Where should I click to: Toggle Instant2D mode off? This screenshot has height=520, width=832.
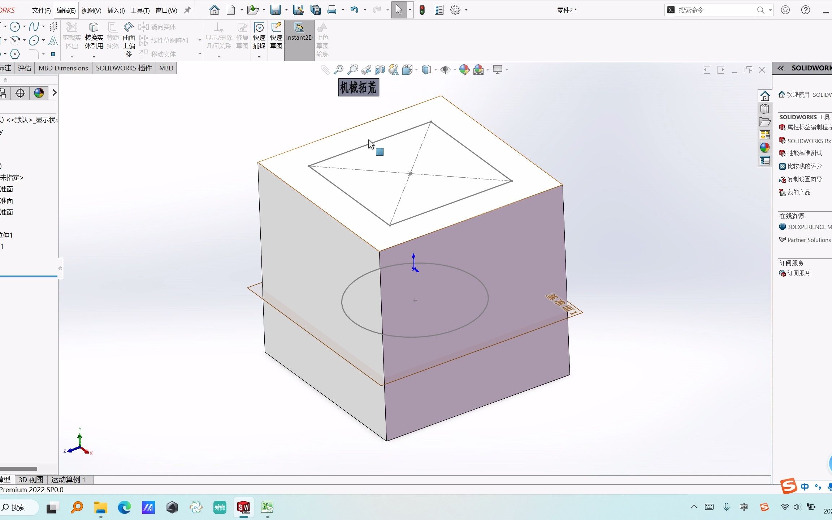click(299, 36)
